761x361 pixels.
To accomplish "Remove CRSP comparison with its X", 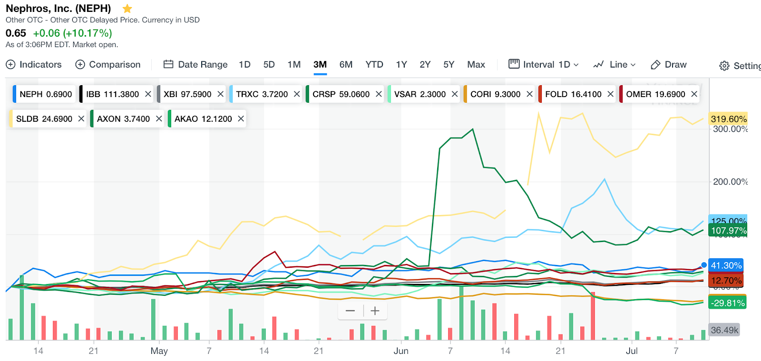I will coord(379,94).
